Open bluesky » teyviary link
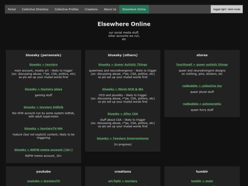The image size is (248, 186). (44, 65)
